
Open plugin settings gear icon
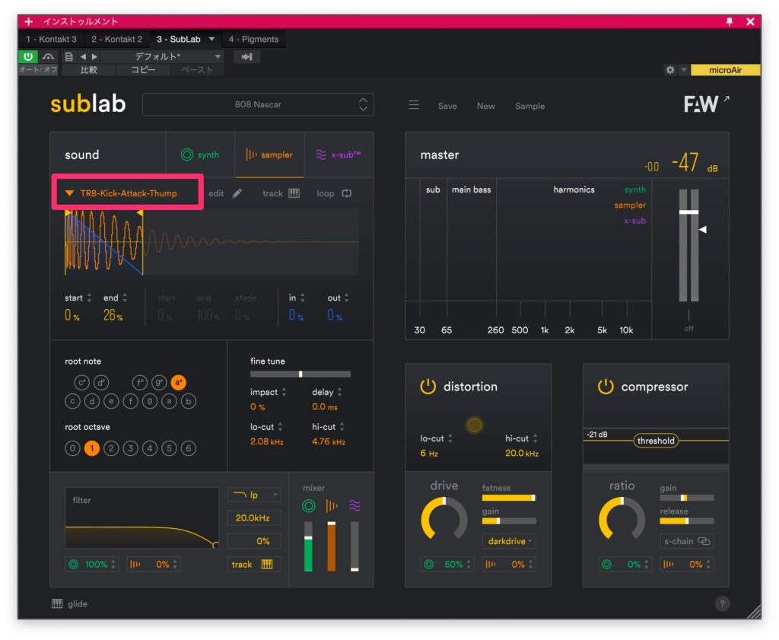pyautogui.click(x=669, y=70)
